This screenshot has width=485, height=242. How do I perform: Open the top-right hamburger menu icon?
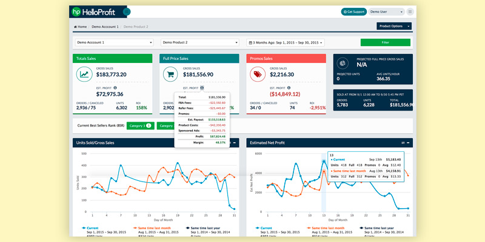tap(410, 11)
